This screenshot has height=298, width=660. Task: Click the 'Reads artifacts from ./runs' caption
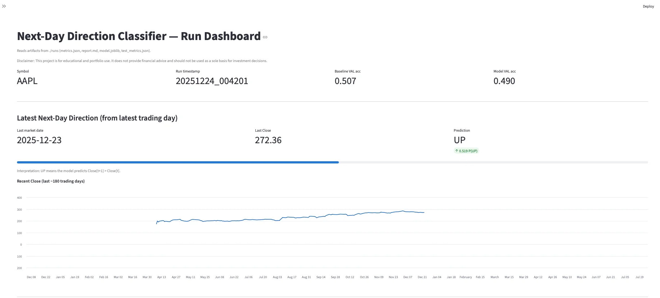click(84, 51)
